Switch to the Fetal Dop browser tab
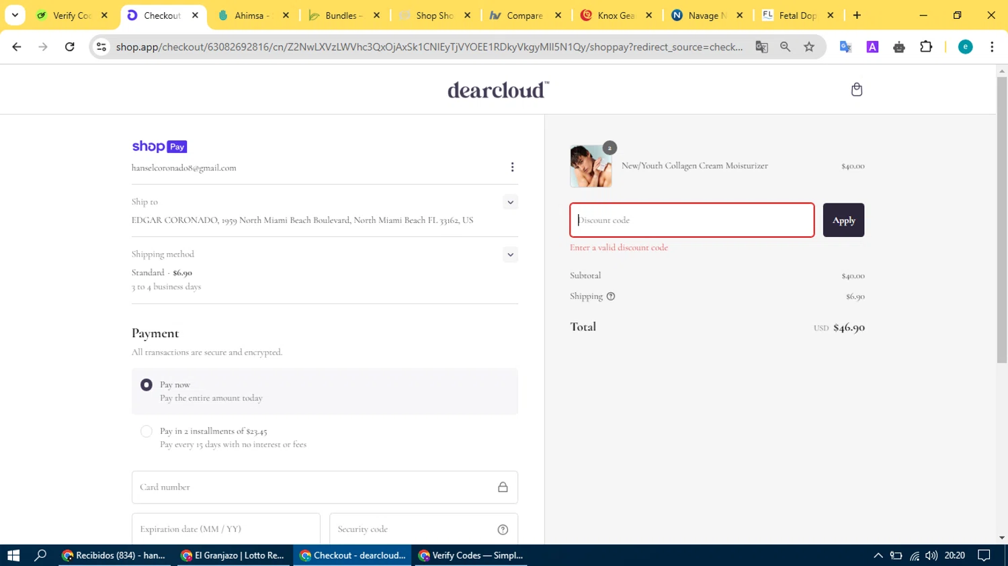Screen dimensions: 1008x566 coord(797,15)
